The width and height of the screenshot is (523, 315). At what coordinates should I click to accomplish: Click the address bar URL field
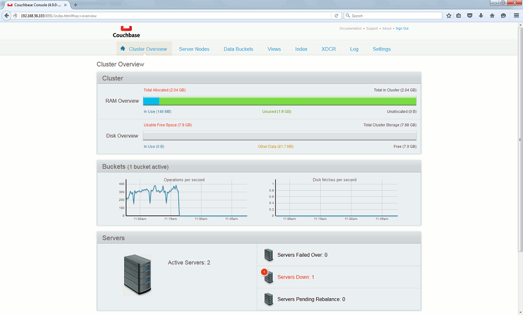[x=175, y=16]
